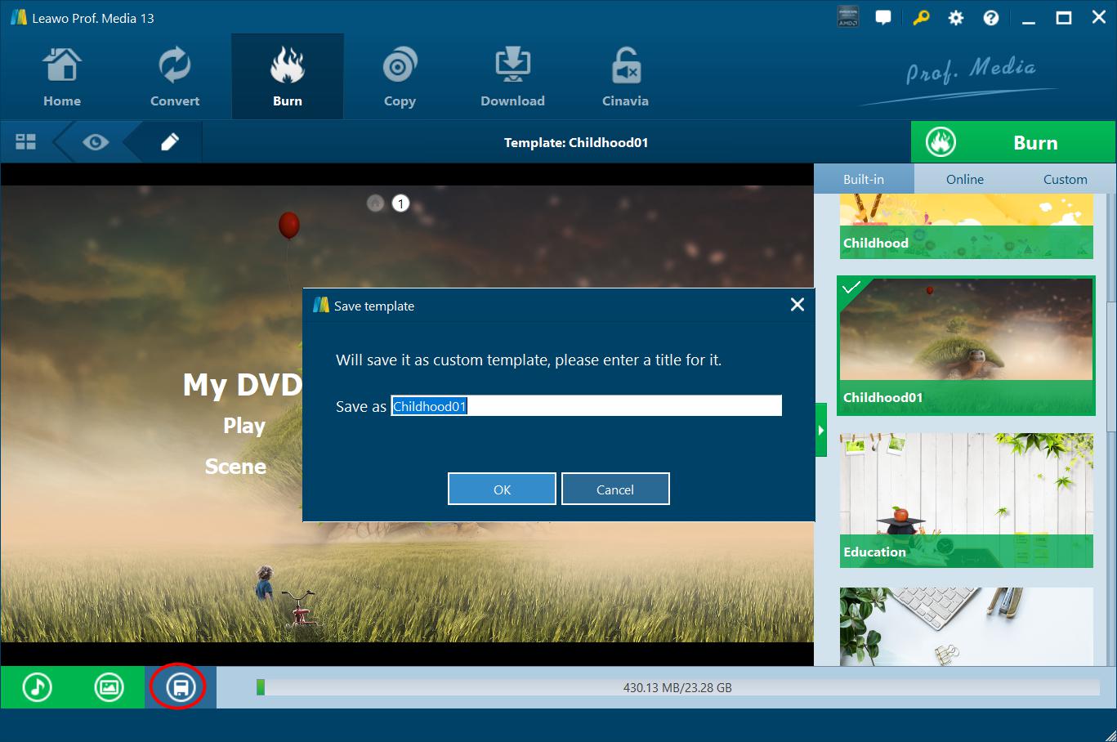This screenshot has height=742, width=1117.
Task: Click the green Burn button
Action: pos(1013,142)
